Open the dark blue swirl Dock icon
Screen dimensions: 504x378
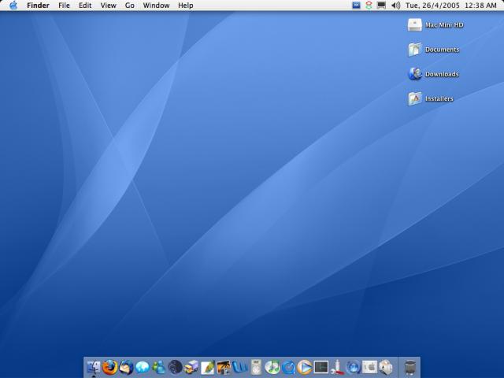pyautogui.click(x=175, y=367)
